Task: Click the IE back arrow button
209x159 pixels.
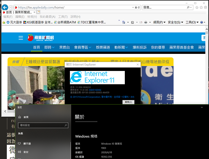Action: tap(5, 7)
